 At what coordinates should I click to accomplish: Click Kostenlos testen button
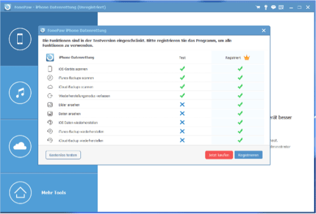coord(63,155)
